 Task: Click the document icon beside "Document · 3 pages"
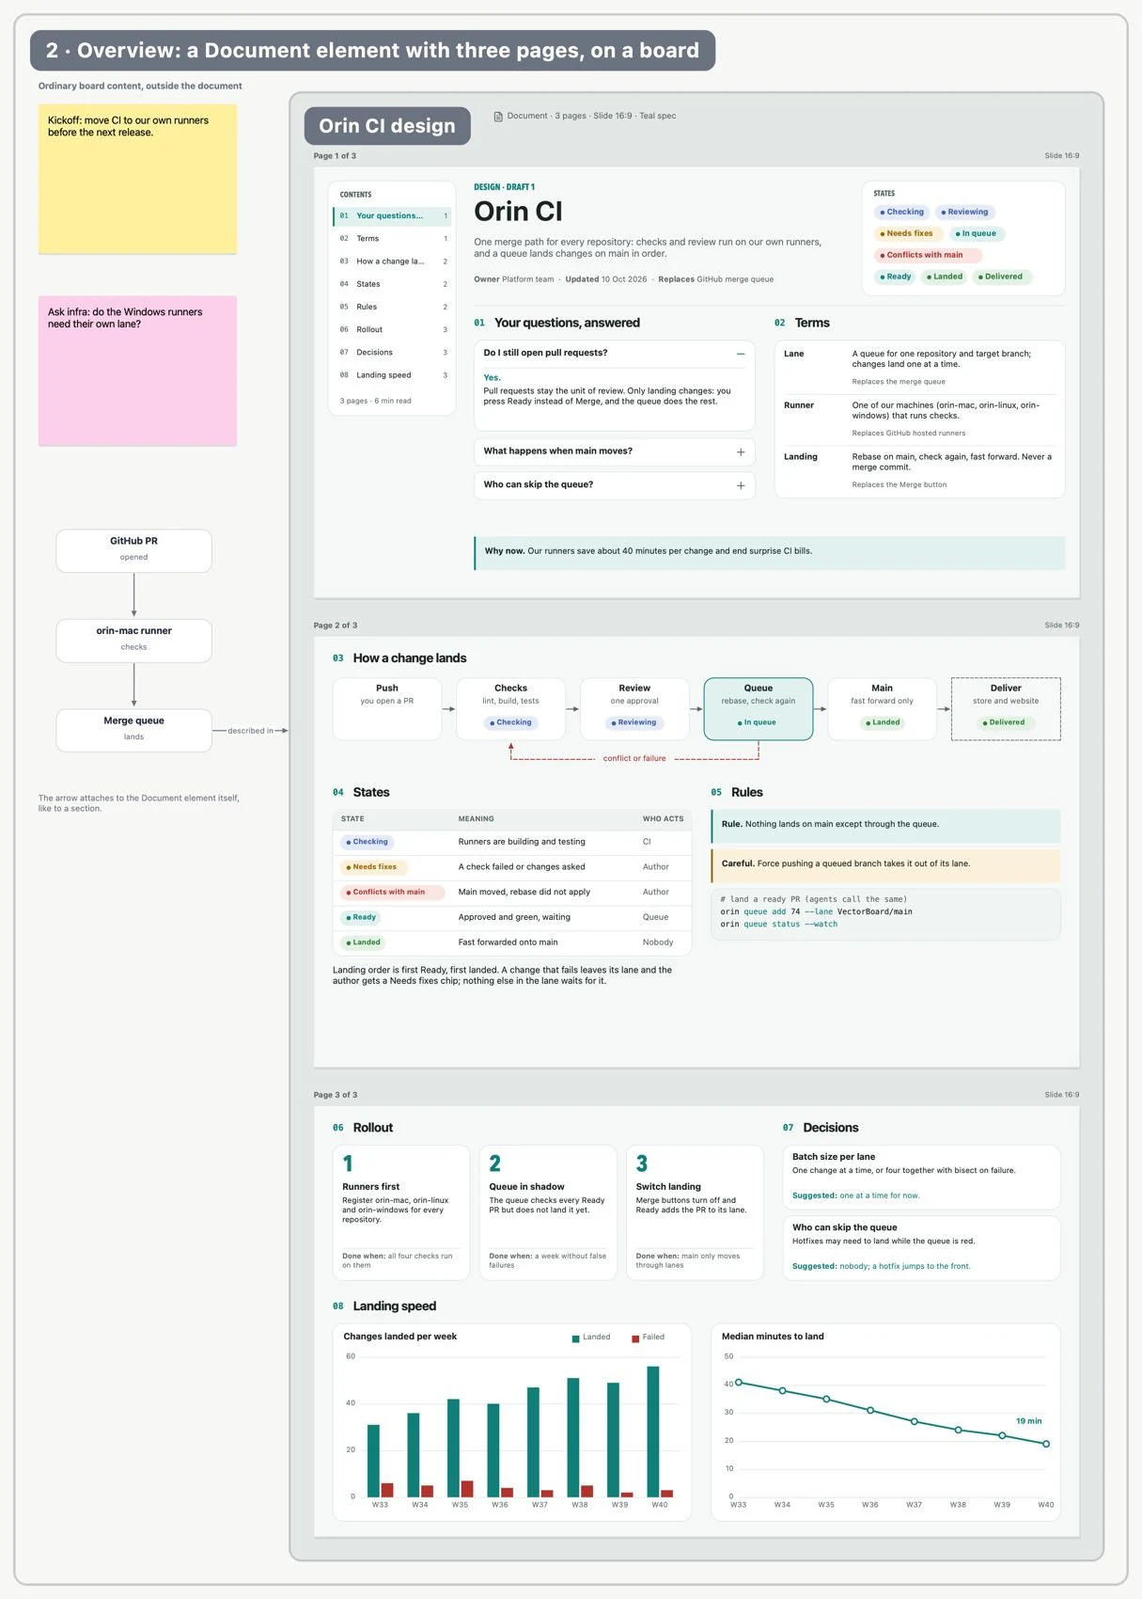[498, 117]
